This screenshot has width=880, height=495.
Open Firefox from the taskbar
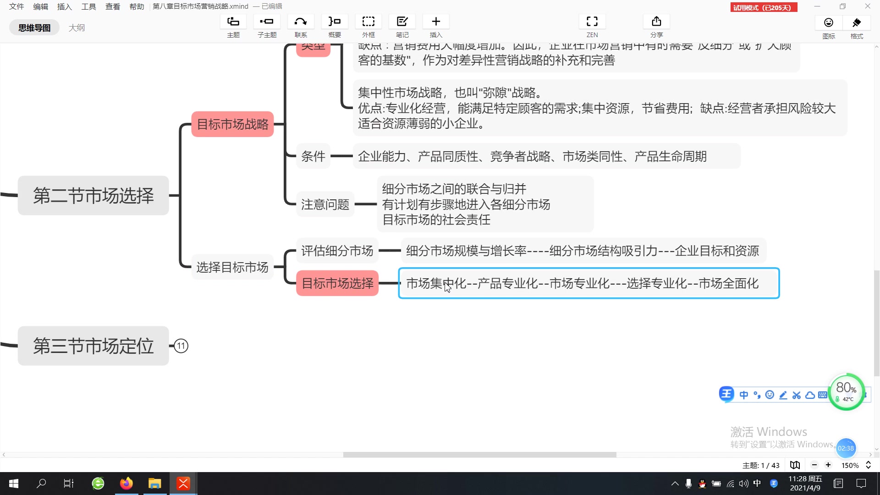[x=126, y=484]
